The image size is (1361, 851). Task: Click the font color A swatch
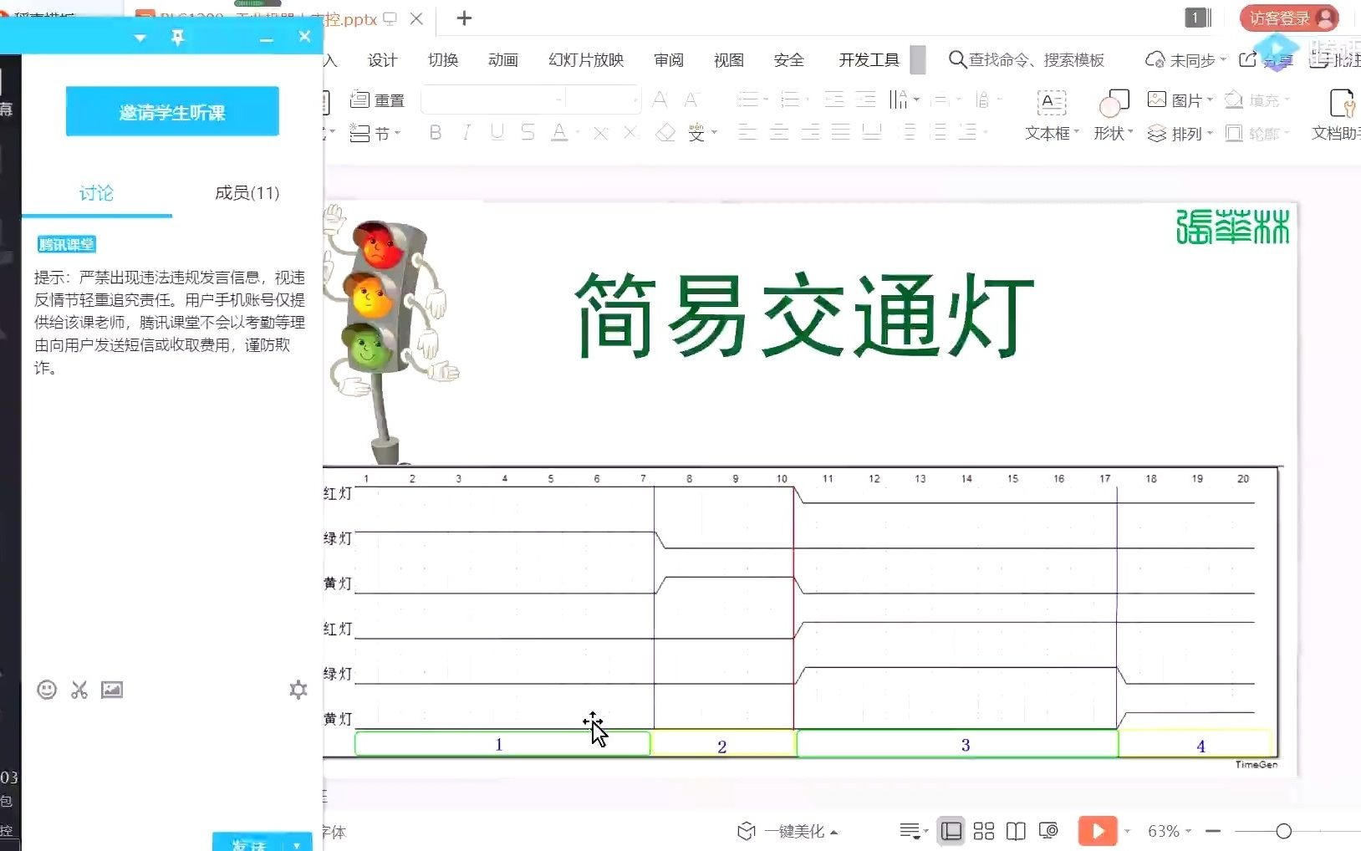(559, 133)
